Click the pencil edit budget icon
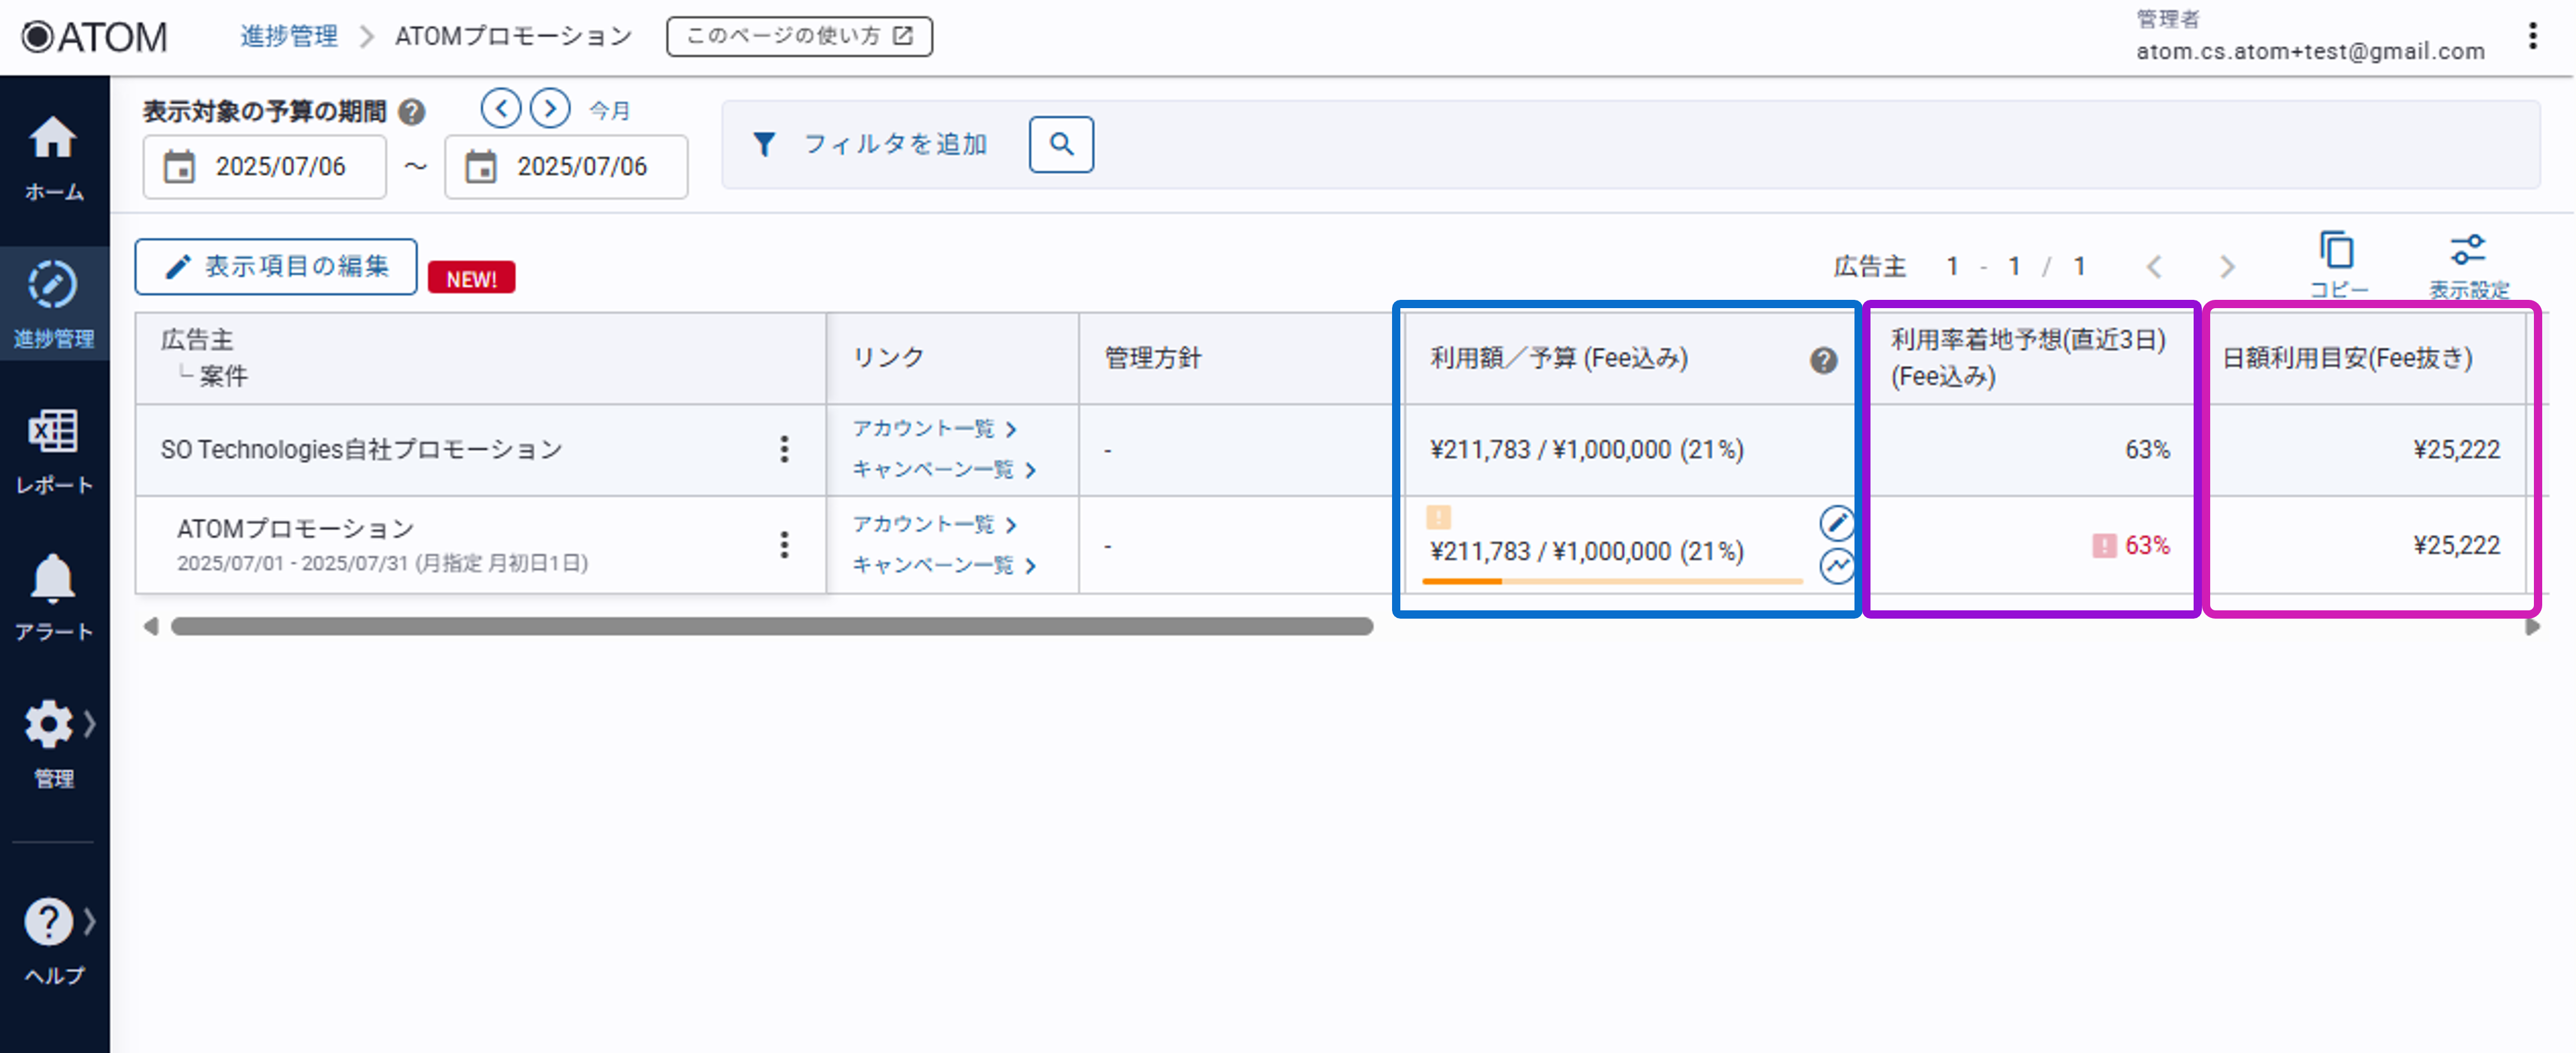Viewport: 2576px width, 1053px height. 1836,523
